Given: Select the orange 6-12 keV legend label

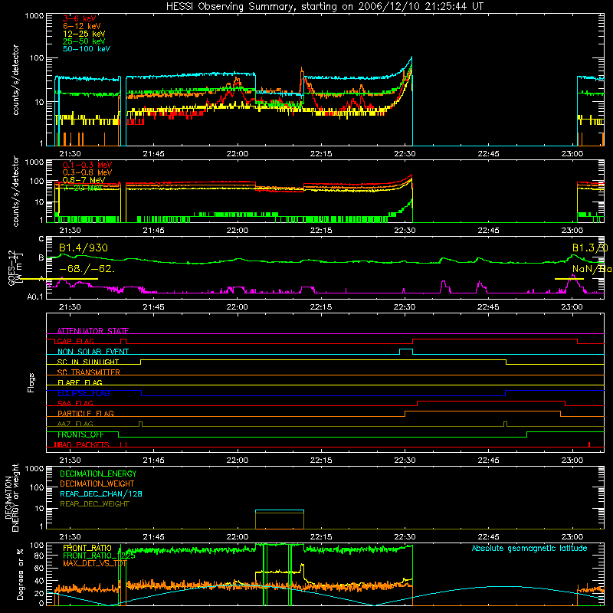Looking at the screenshot, I should [x=82, y=26].
